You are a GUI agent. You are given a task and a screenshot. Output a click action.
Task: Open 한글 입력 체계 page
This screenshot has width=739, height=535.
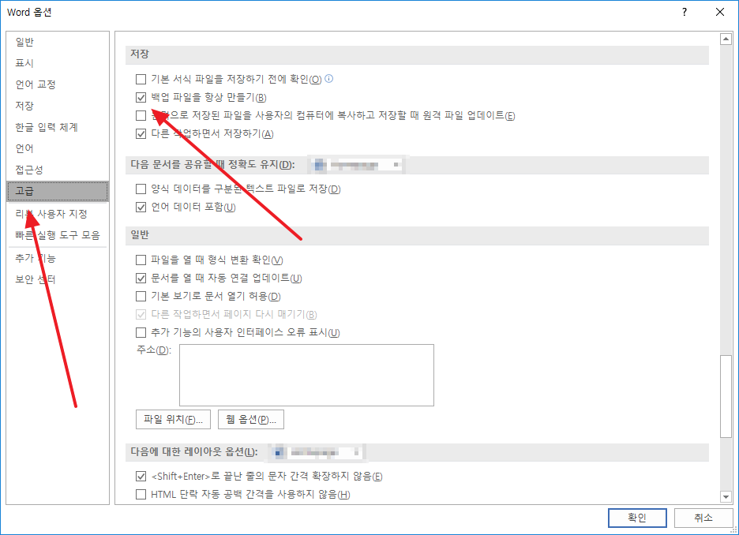pyautogui.click(x=58, y=127)
